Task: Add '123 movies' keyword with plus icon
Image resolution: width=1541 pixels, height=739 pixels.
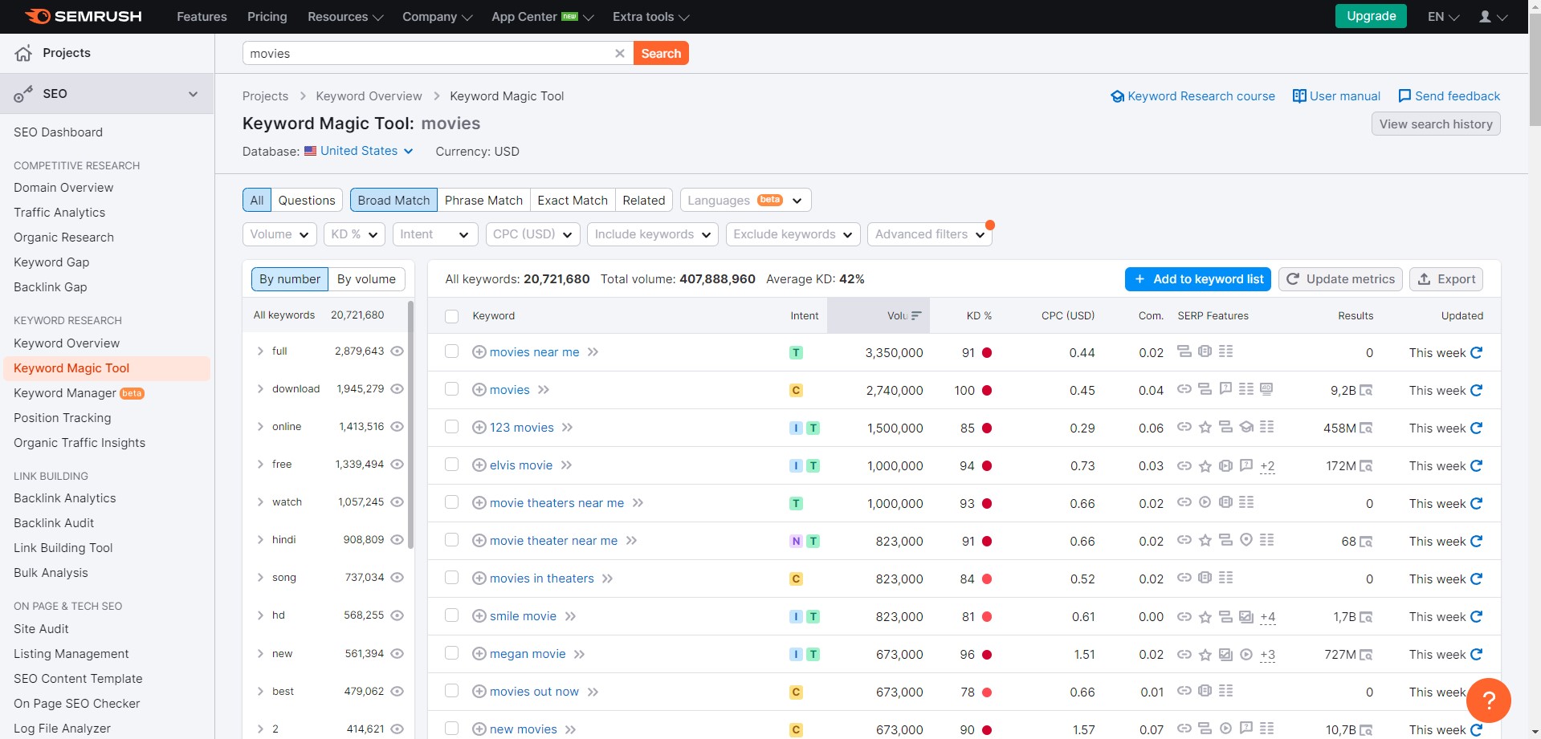Action: [479, 428]
